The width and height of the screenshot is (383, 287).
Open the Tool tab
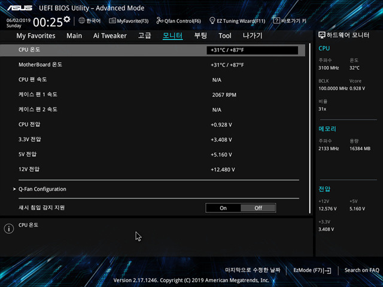225,36
